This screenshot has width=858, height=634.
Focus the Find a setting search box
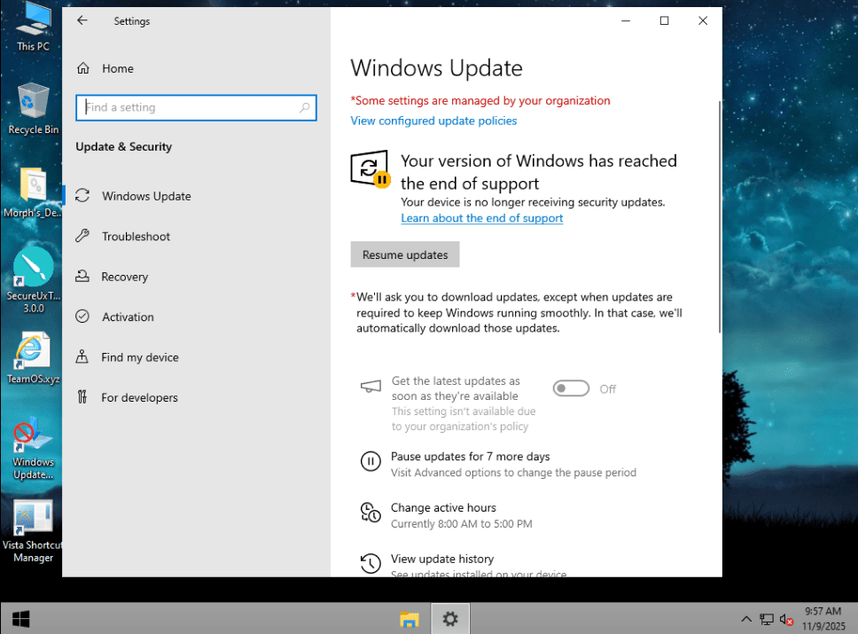[196, 107]
